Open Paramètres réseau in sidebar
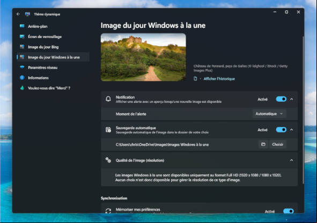 point(53,68)
